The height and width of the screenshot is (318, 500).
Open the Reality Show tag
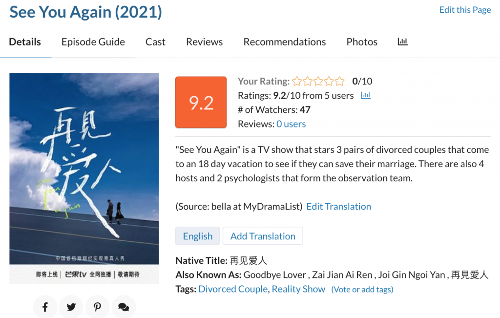pyautogui.click(x=298, y=289)
